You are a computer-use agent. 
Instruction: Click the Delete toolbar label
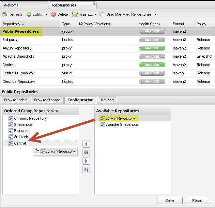click(x=63, y=14)
